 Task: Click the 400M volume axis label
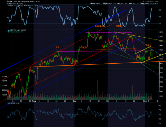pos(4,81)
